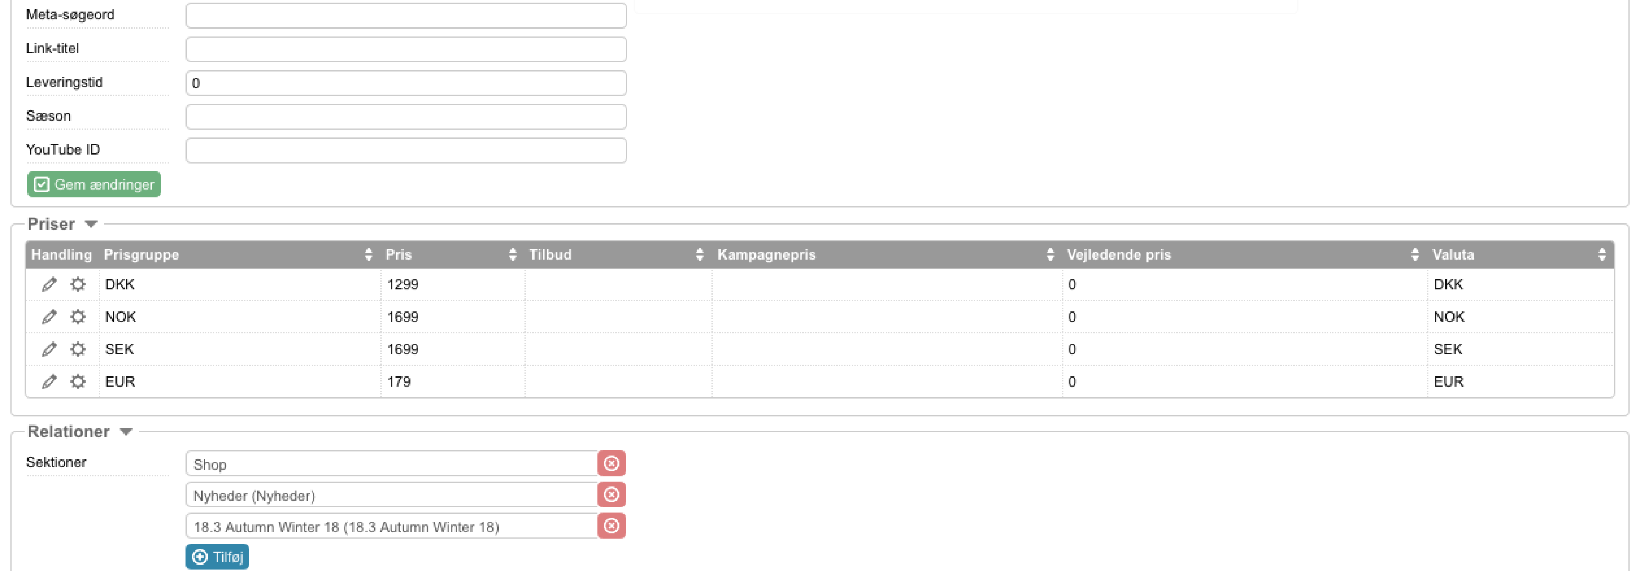Remove the Nyheder (Nyheder) section
Viewport: 1640px width, 571px height.
point(611,494)
